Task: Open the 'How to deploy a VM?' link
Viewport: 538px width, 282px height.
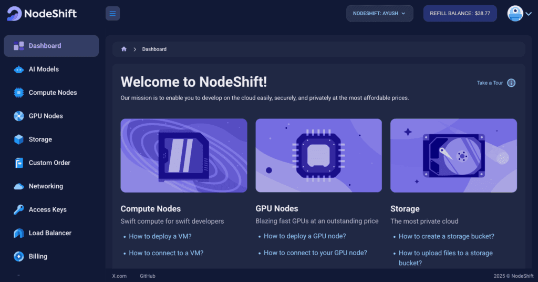Action: [160, 236]
